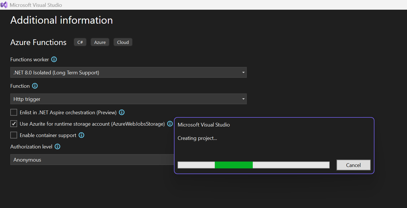The height and width of the screenshot is (208, 407).
Task: Open the Functions worker info icon
Action: coord(54,59)
